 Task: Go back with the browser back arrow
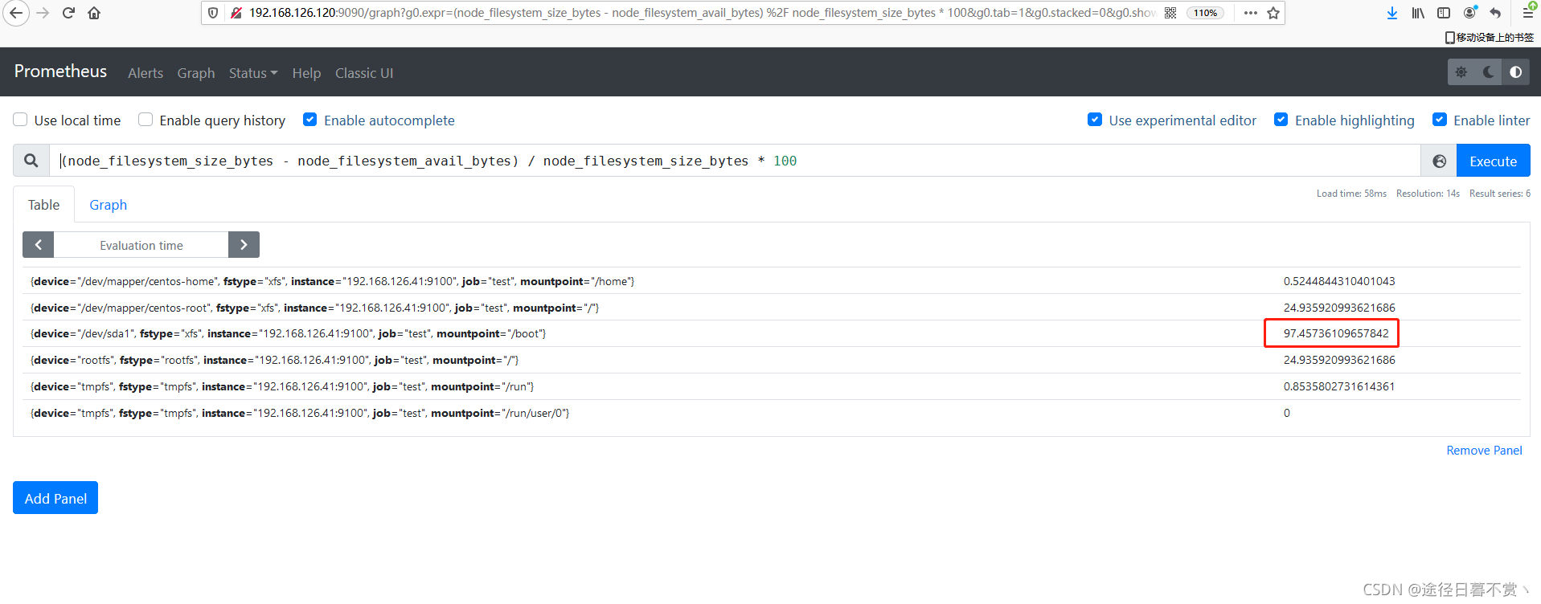[x=16, y=13]
